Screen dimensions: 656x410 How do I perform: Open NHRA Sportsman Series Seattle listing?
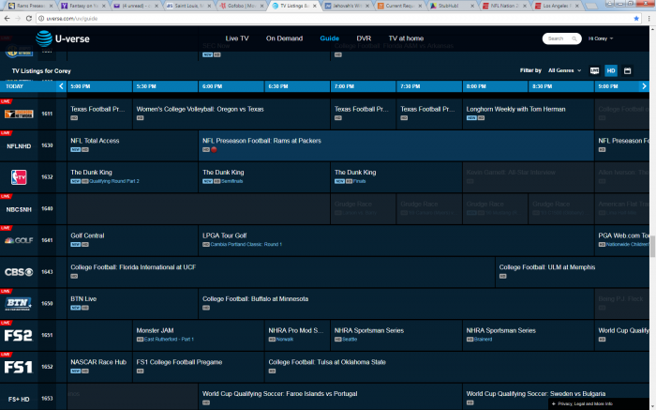[x=395, y=336]
